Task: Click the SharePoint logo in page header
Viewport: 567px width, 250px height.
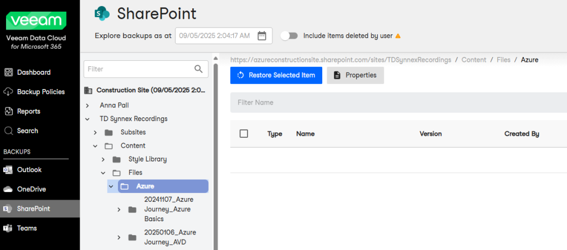Action: (102, 14)
